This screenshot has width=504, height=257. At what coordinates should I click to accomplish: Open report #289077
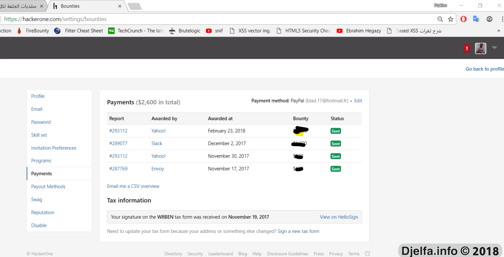pyautogui.click(x=118, y=143)
